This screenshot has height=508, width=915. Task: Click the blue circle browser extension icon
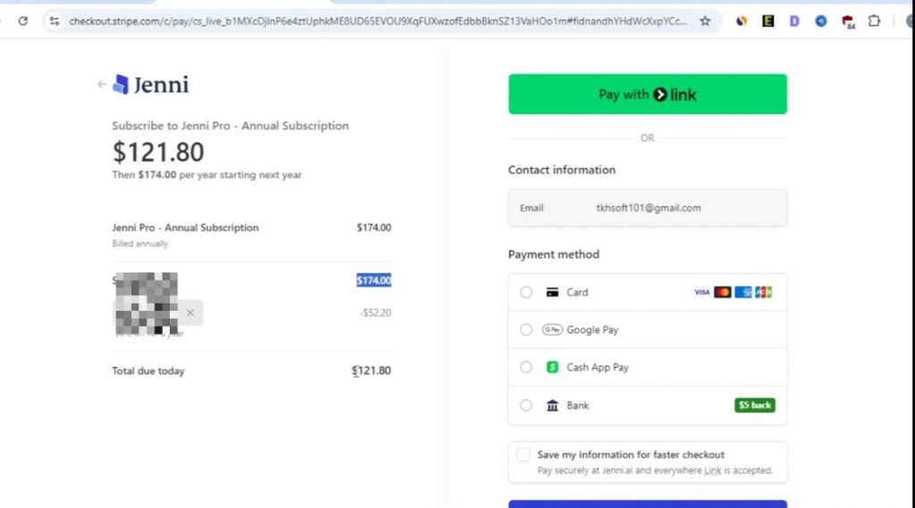[x=821, y=21]
